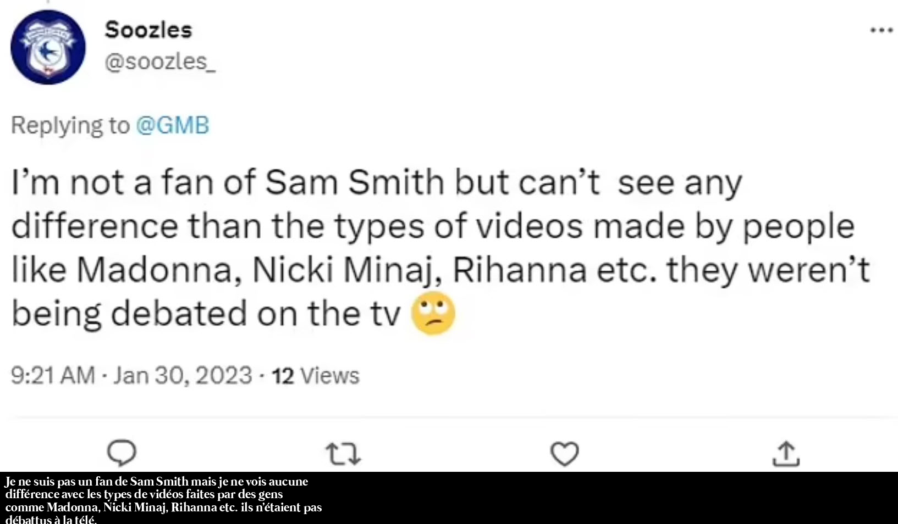Open the three-dot more options menu
This screenshot has width=898, height=524.
pos(881,30)
